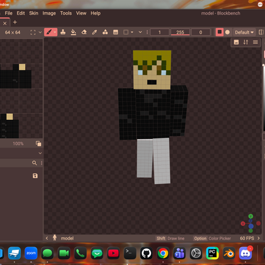Expand the collapsed panel chevron below 100%
This screenshot has height=265, width=265.
point(40,153)
